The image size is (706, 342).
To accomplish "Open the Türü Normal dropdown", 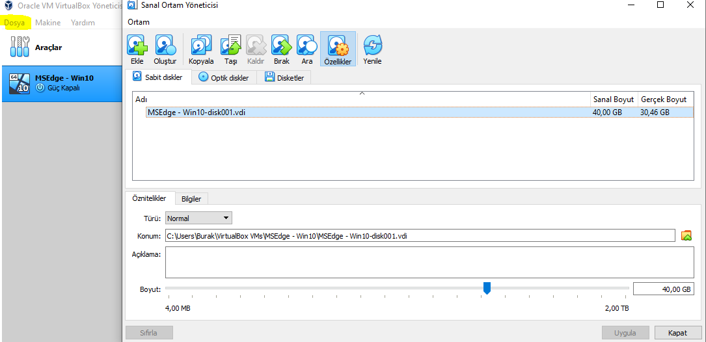I will [x=198, y=218].
